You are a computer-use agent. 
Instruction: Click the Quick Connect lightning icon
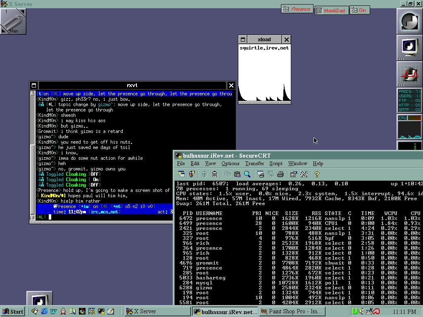(192, 174)
